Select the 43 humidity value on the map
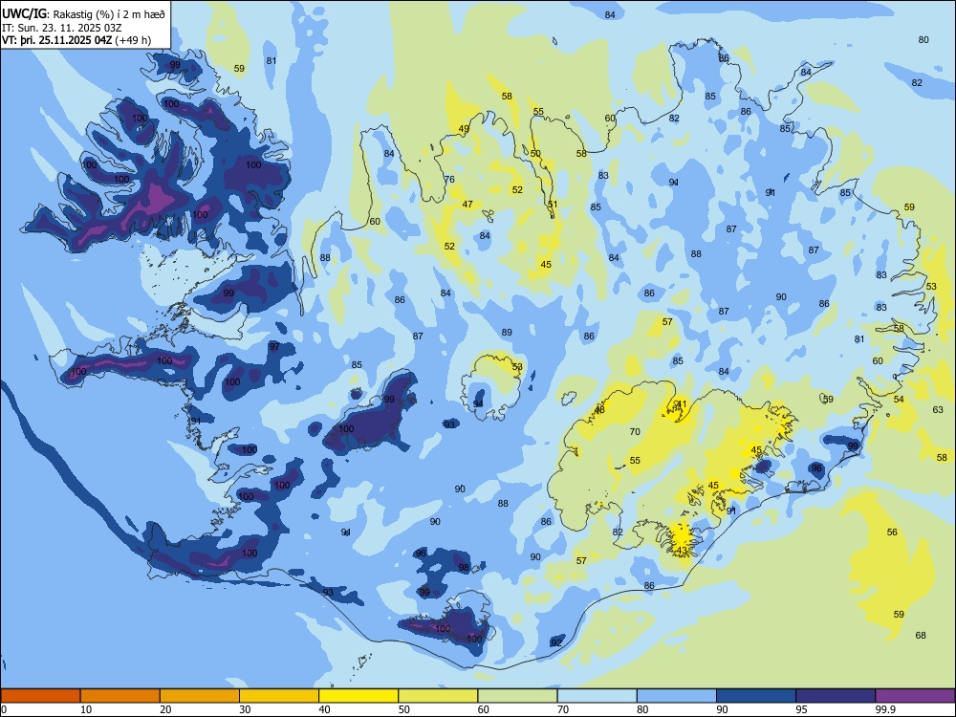The image size is (956, 717). click(x=682, y=550)
